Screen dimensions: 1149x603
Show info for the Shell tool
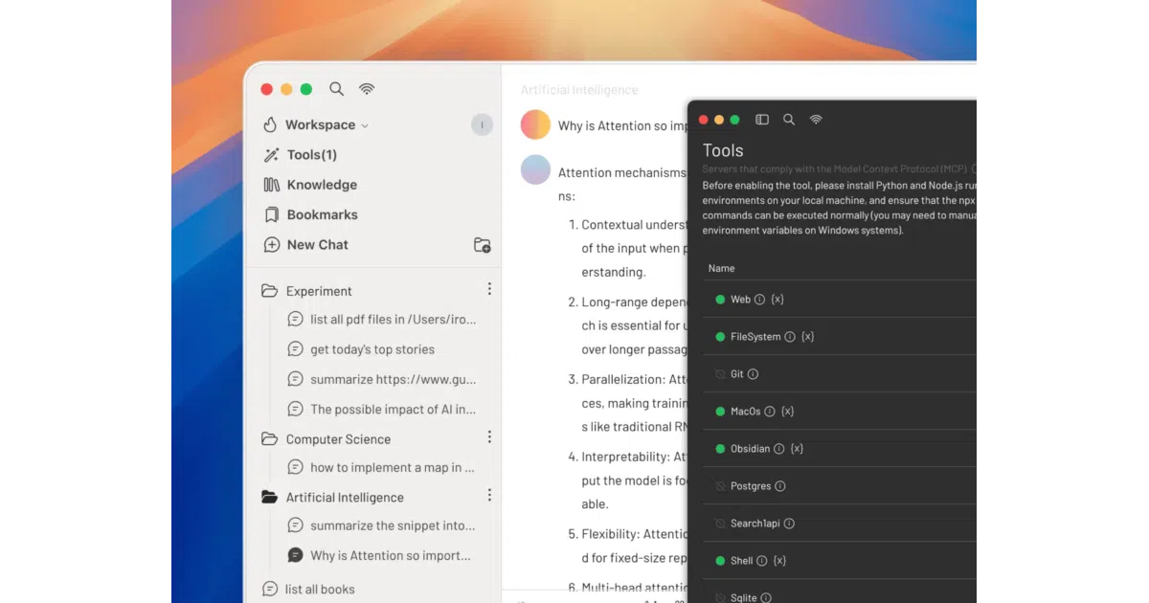click(762, 561)
